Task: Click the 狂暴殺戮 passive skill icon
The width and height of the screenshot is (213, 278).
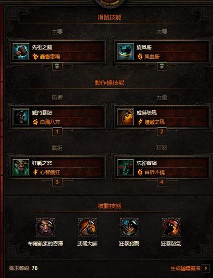Action: click(129, 227)
